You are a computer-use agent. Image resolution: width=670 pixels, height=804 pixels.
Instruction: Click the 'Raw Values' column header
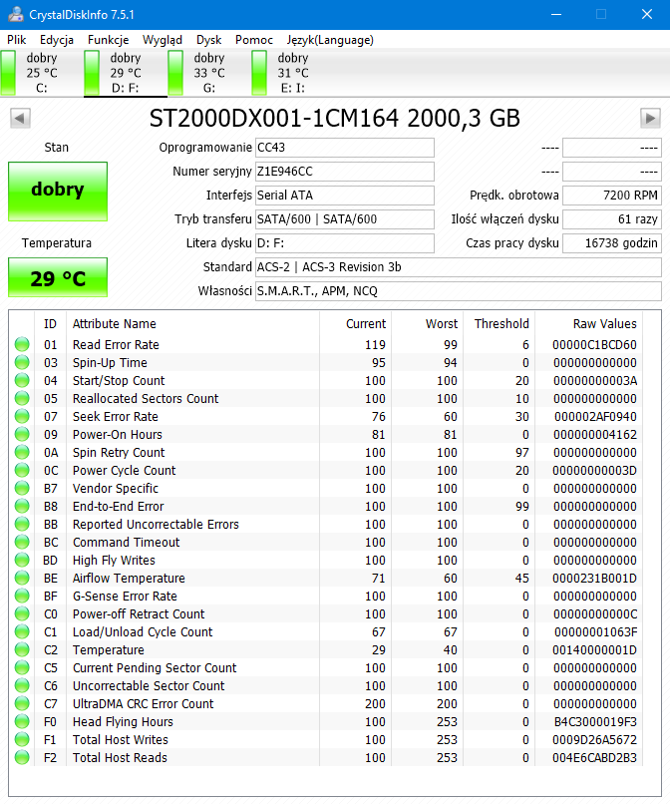click(604, 324)
